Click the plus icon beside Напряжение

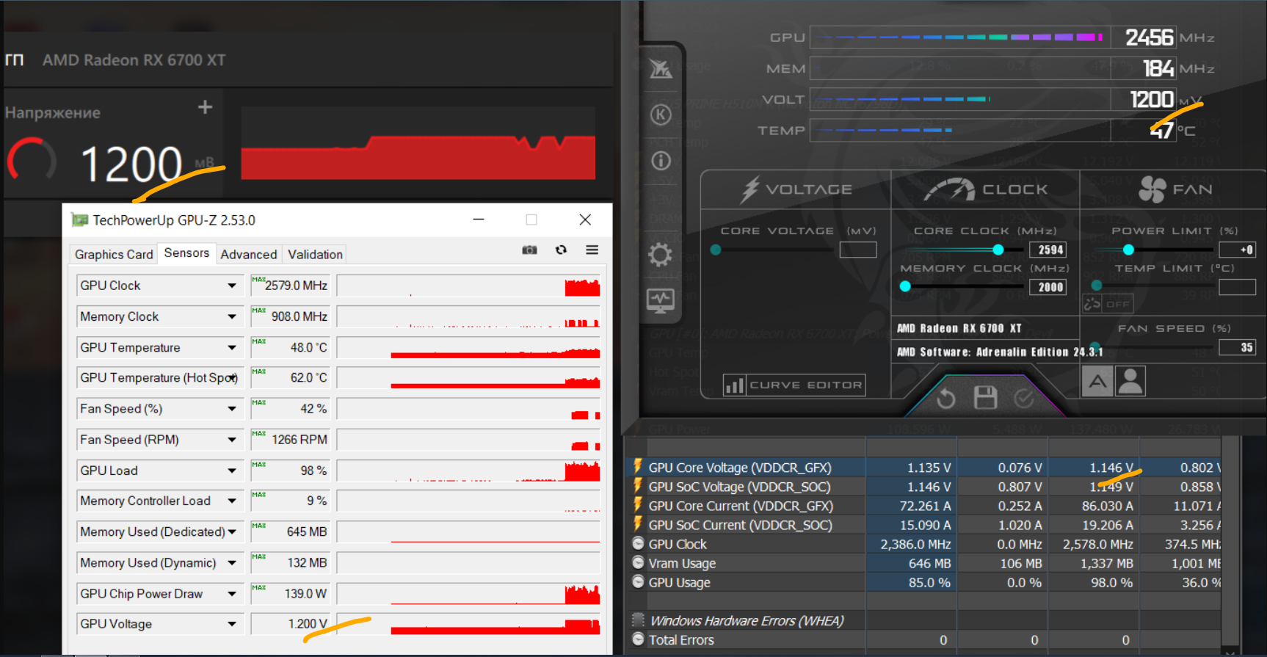click(206, 107)
